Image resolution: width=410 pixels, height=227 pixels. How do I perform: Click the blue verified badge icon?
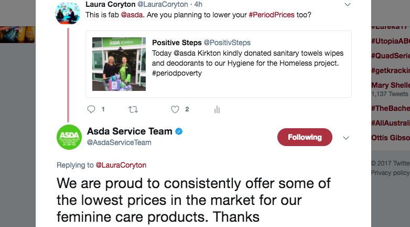click(179, 131)
